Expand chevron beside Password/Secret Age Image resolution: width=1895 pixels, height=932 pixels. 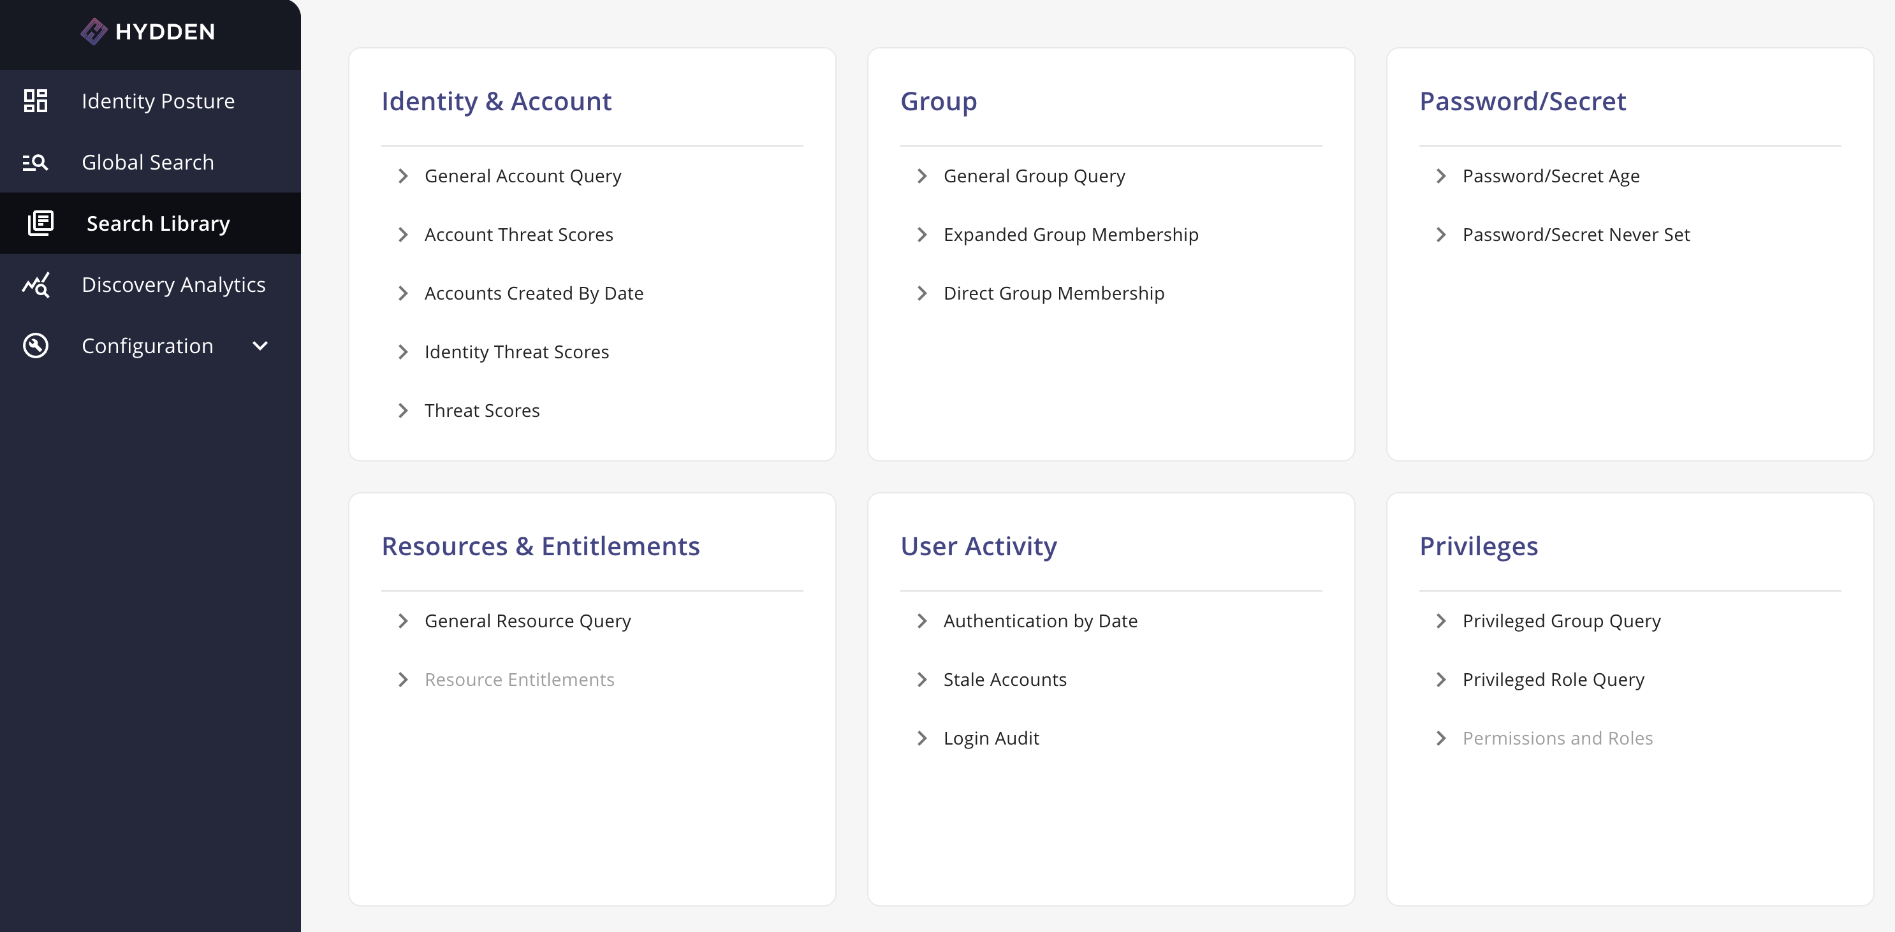[1440, 176]
